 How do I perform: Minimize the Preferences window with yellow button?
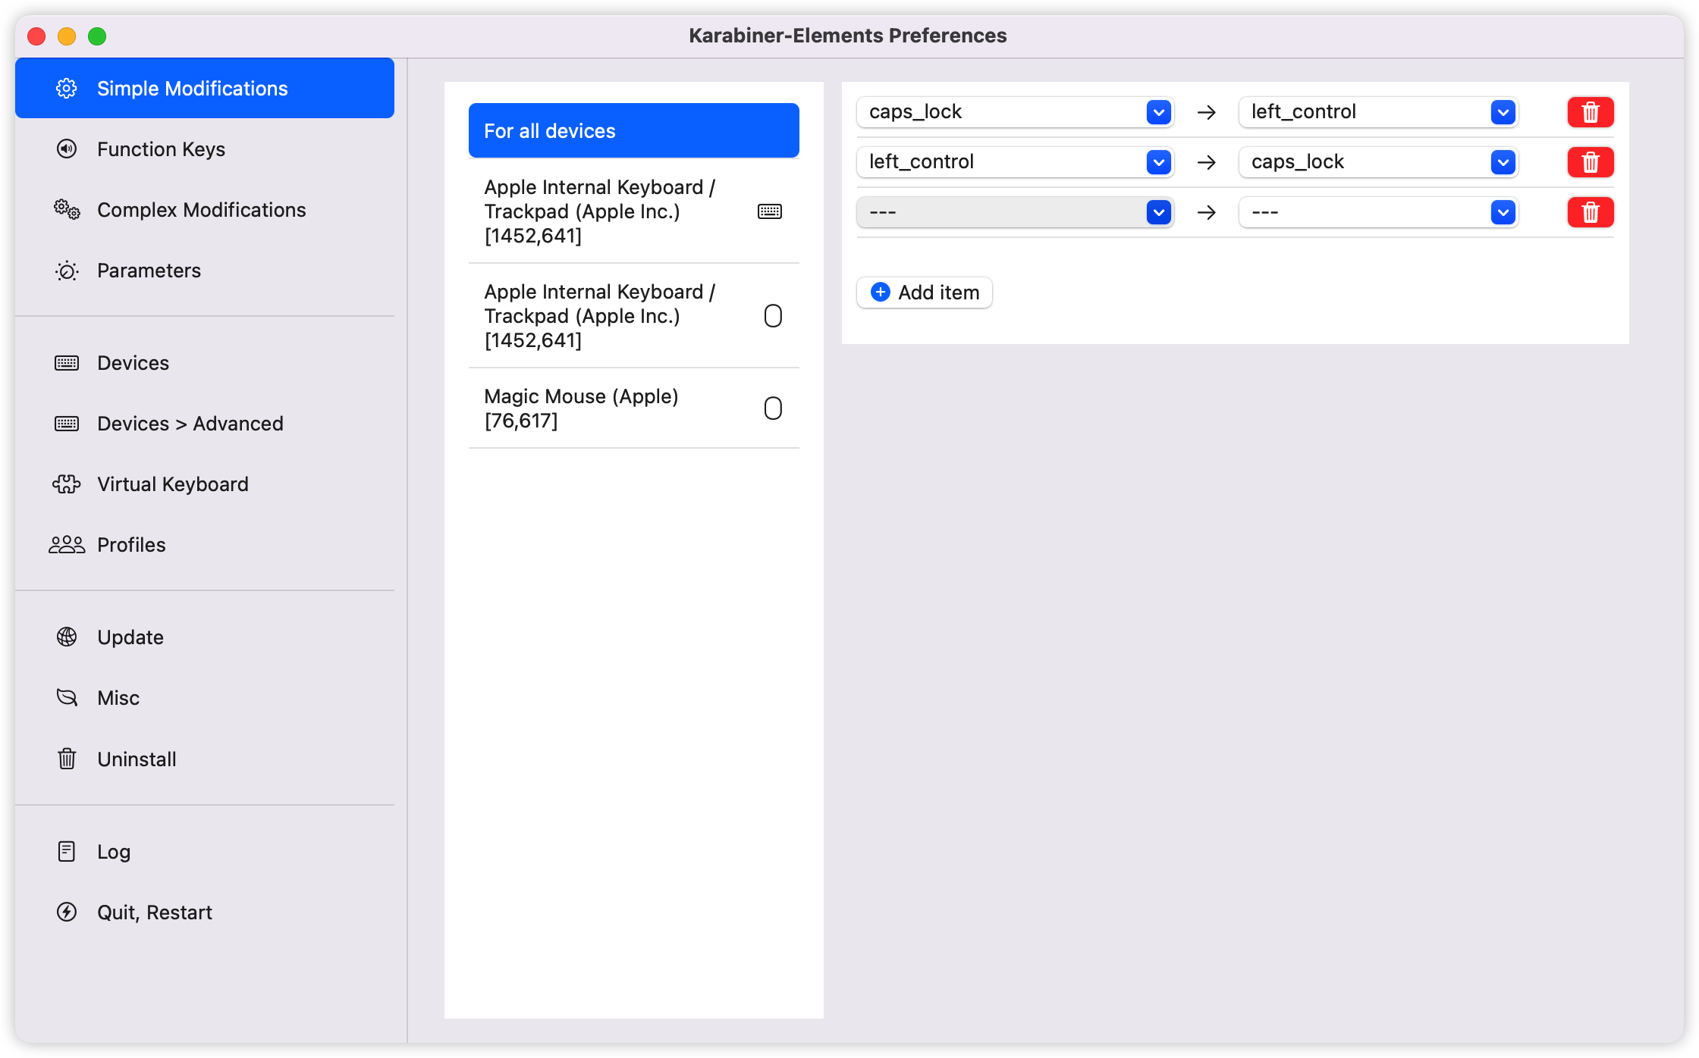67,36
